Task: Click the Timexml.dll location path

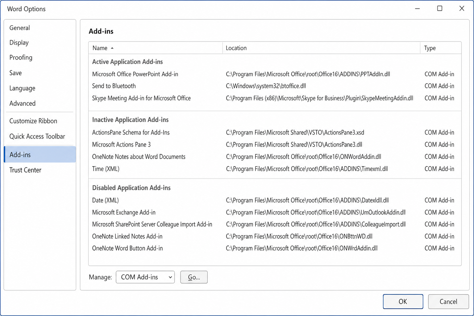Action: click(x=307, y=169)
